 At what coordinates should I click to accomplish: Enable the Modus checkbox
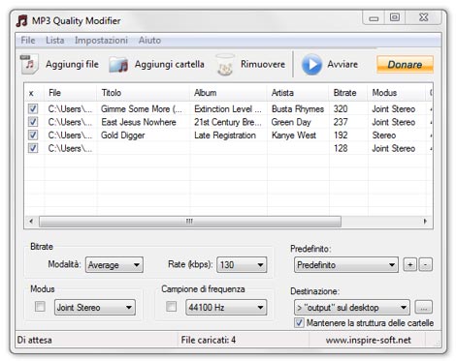pos(40,307)
